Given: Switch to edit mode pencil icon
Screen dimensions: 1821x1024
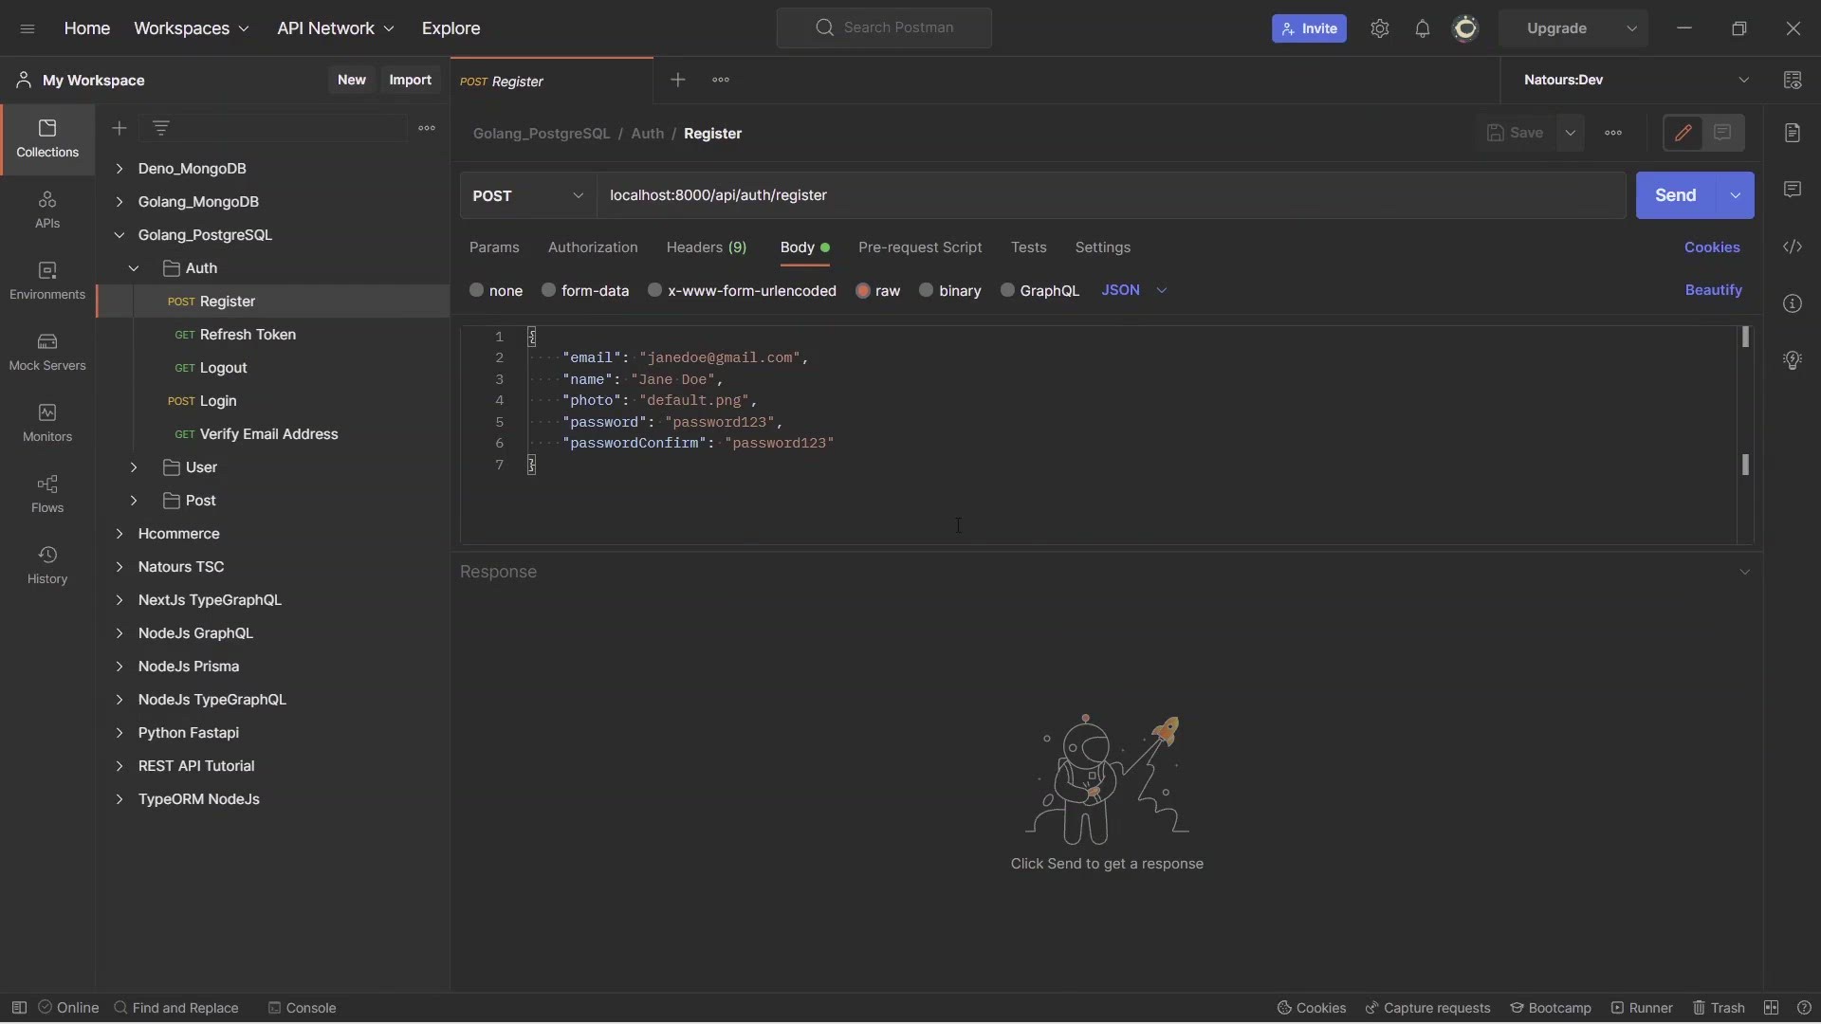Looking at the screenshot, I should pos(1683,134).
